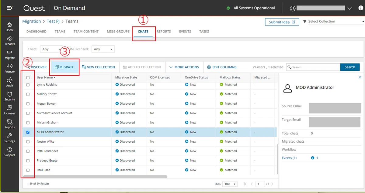Open the Show 100 page size dropdown
The width and height of the screenshot is (365, 193).
point(230,184)
